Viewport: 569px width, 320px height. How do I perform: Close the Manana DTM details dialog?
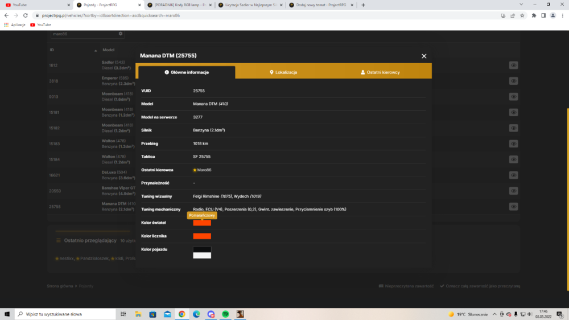point(424,56)
